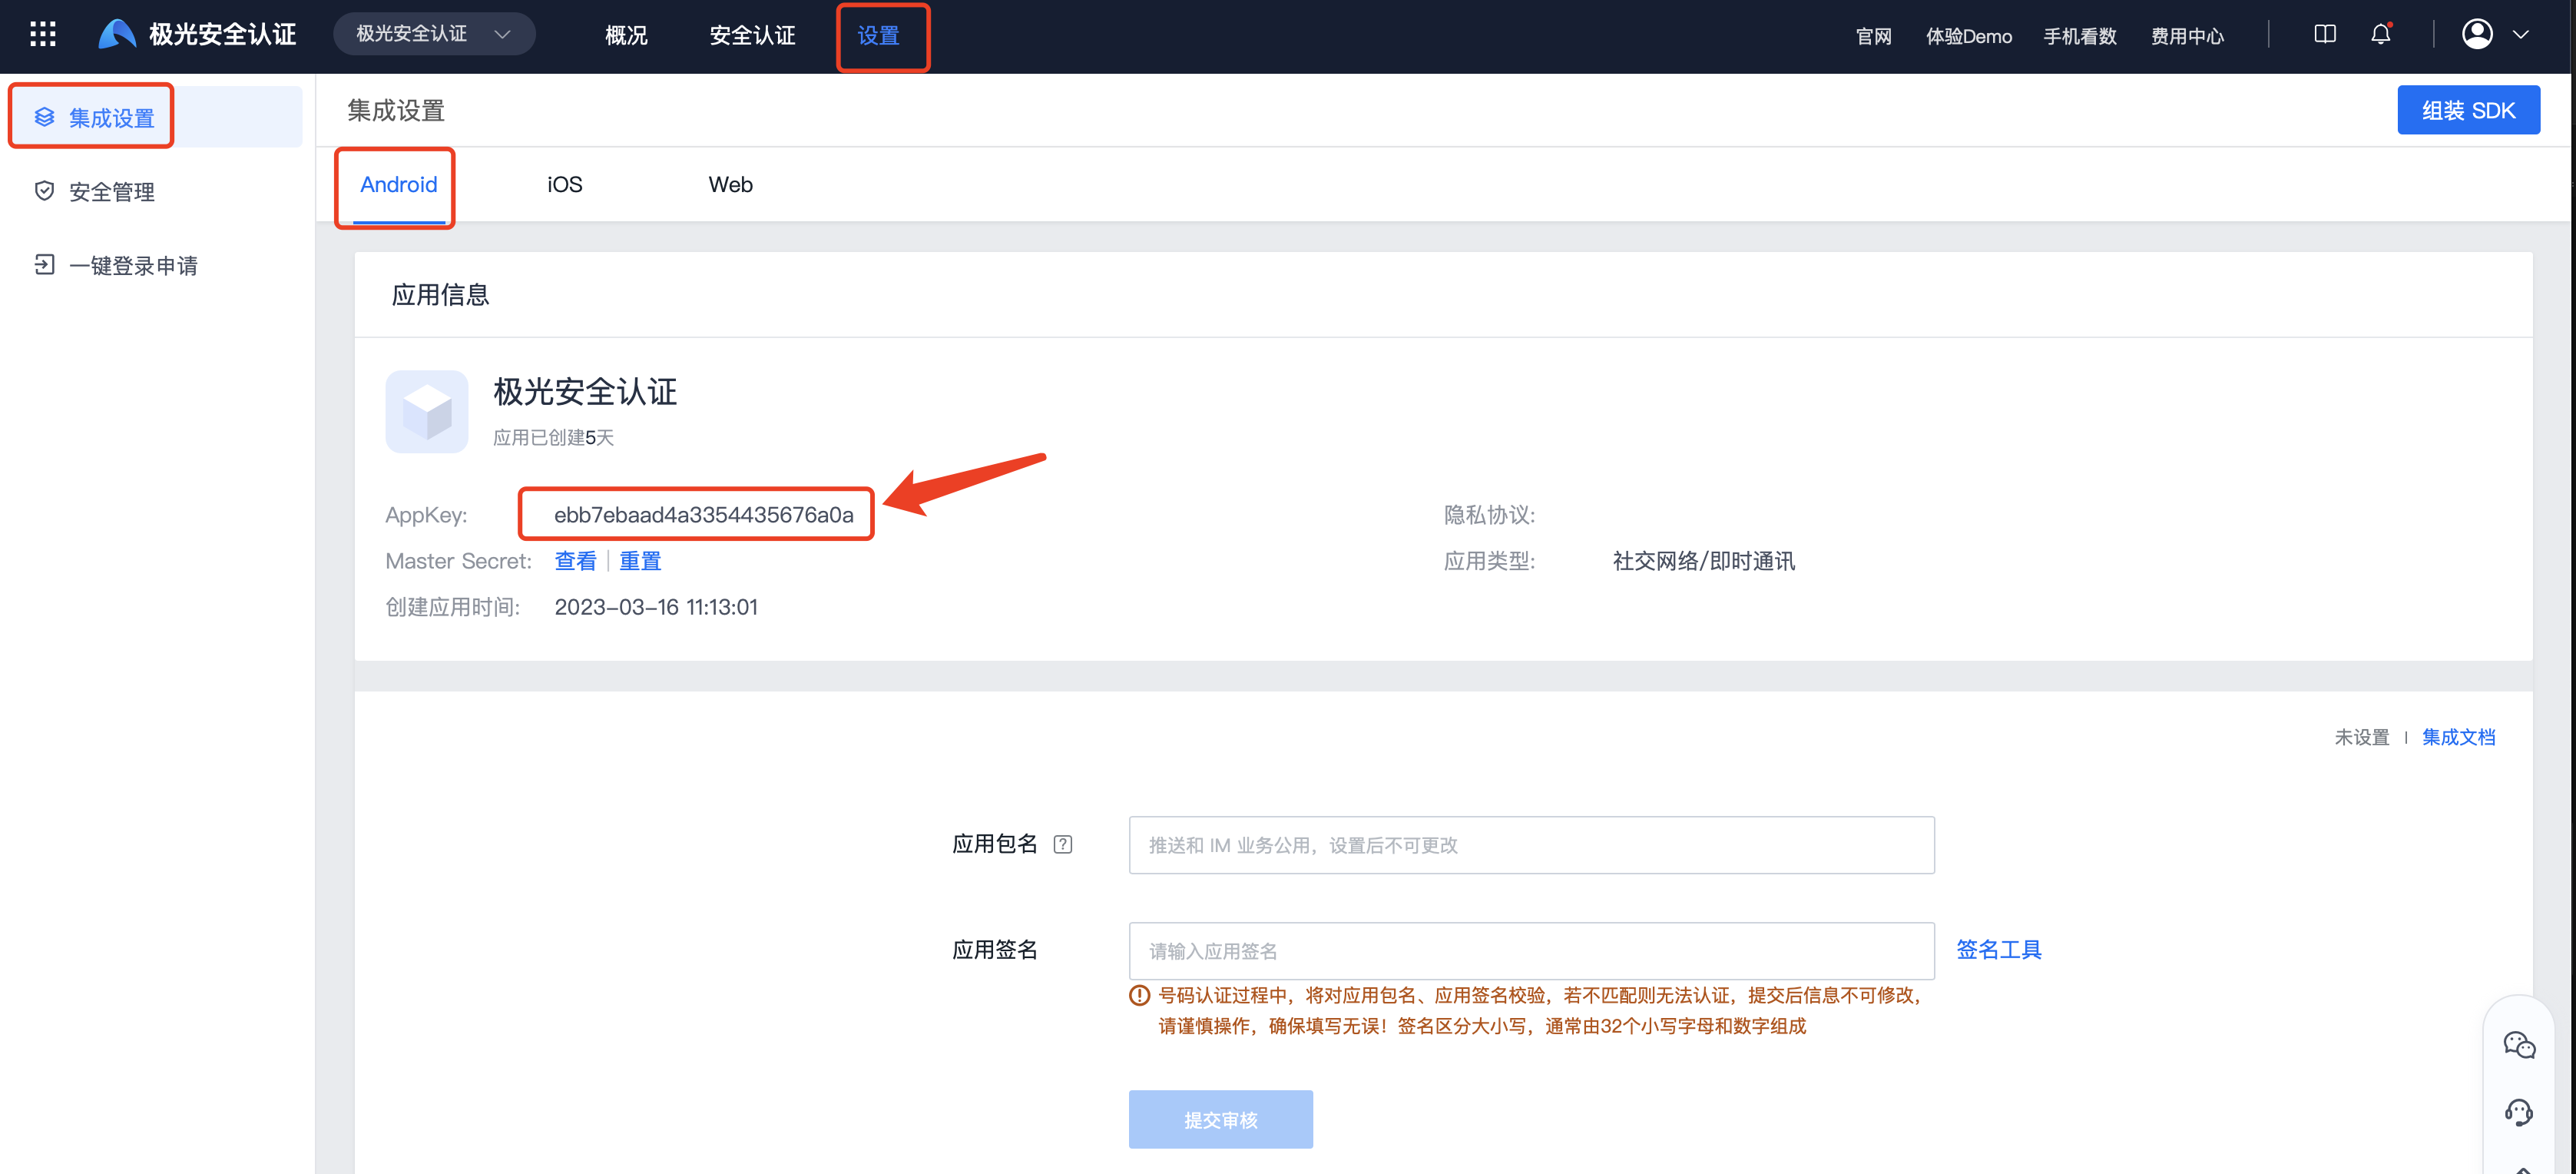2576x1174 pixels.
Task: Focus the 应用包名 input field
Action: (x=1531, y=845)
